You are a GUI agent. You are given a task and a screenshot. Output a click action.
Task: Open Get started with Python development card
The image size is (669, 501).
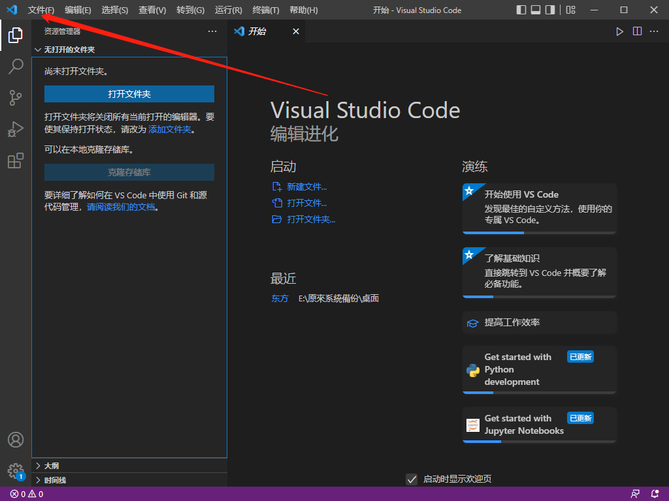[539, 370]
